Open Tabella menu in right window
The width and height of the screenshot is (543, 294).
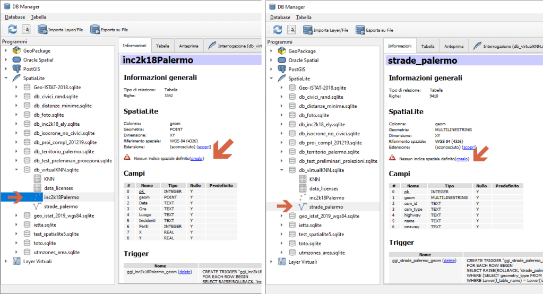coord(304,18)
